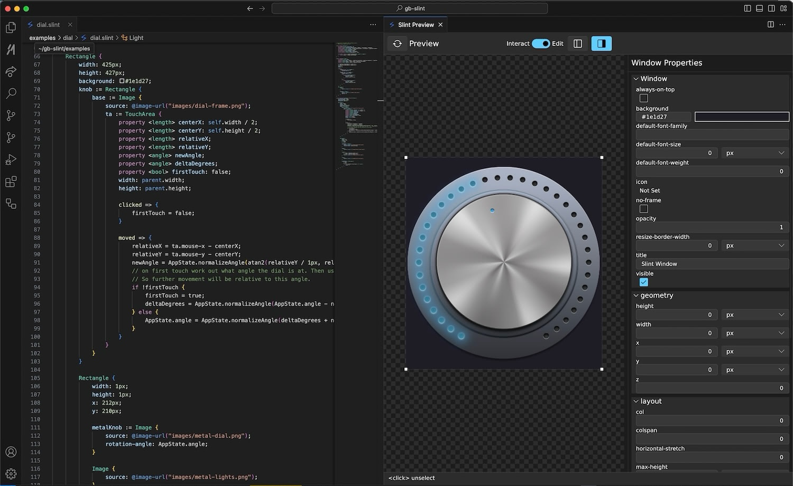Toggle the Interact/Edit switch
Screen dimensions: 793x486
coord(540,44)
